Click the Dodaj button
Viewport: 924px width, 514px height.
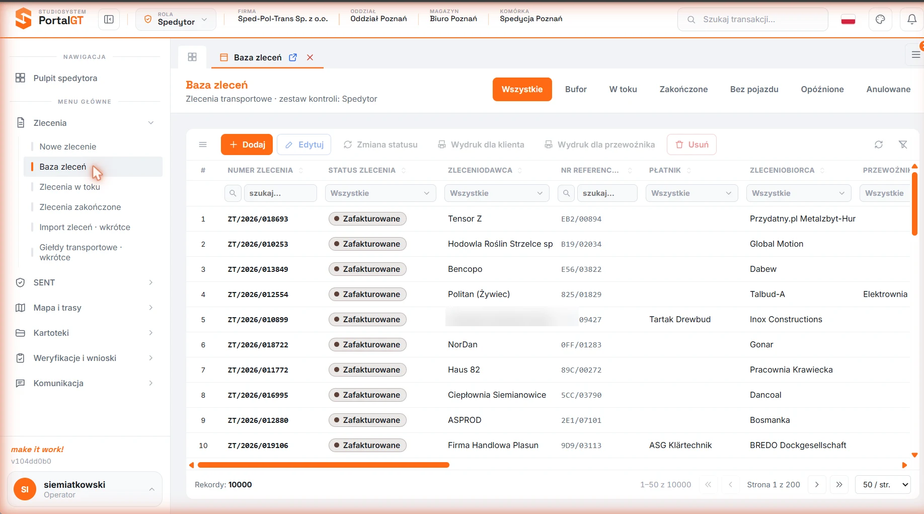pyautogui.click(x=247, y=144)
